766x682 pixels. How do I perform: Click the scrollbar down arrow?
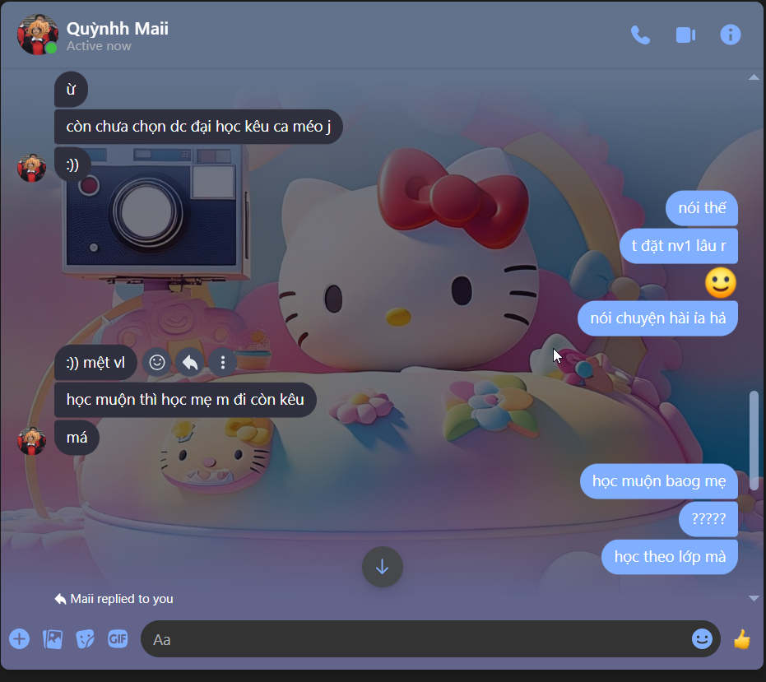tap(754, 598)
